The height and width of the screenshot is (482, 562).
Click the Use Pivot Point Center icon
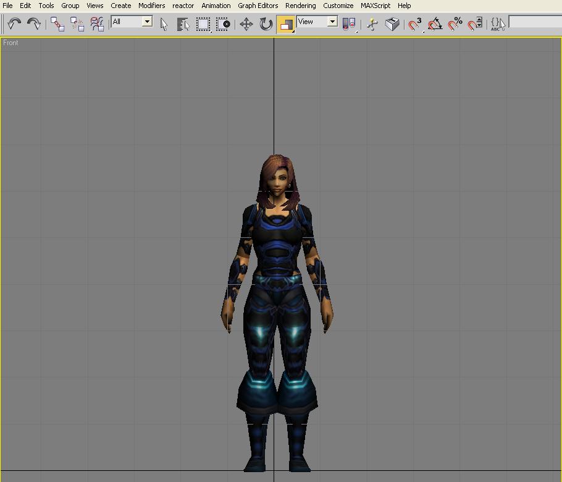[349, 24]
